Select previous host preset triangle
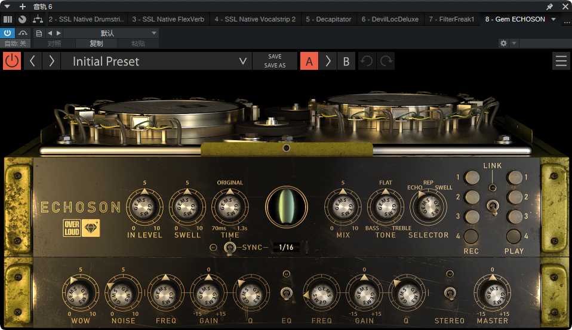Screen dimensions: 572x330 tap(50, 33)
